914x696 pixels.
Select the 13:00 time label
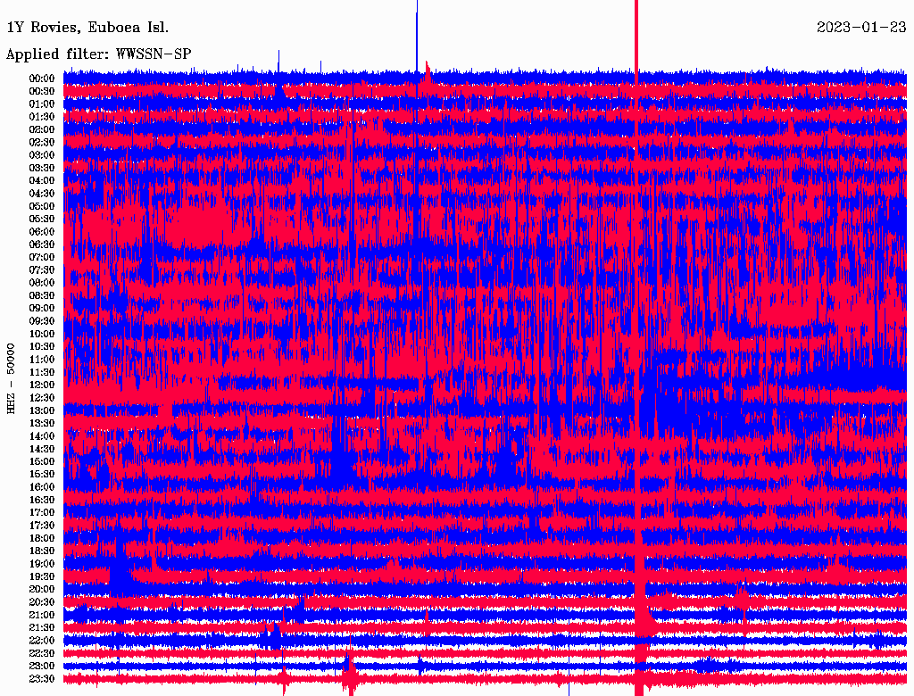tap(42, 411)
